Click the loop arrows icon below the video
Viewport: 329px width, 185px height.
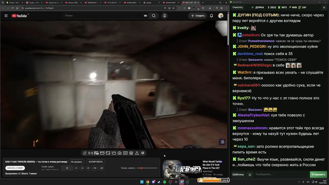pos(85,153)
